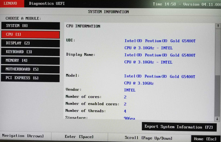Click the scrollbar down arrow

pos(217,119)
